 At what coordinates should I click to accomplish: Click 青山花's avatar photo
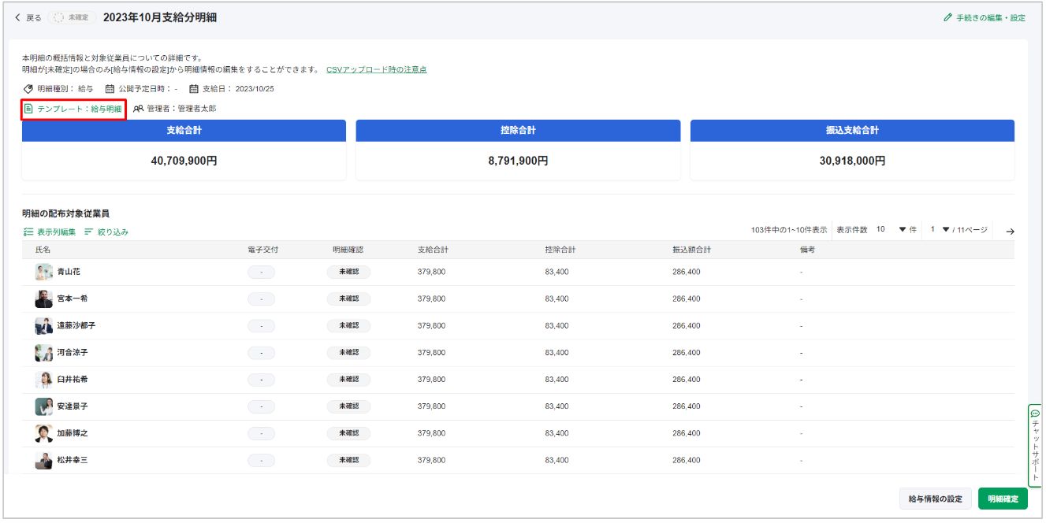click(x=43, y=273)
